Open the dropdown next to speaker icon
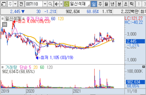Screen dimensions: 146x95 pos(61,4)
